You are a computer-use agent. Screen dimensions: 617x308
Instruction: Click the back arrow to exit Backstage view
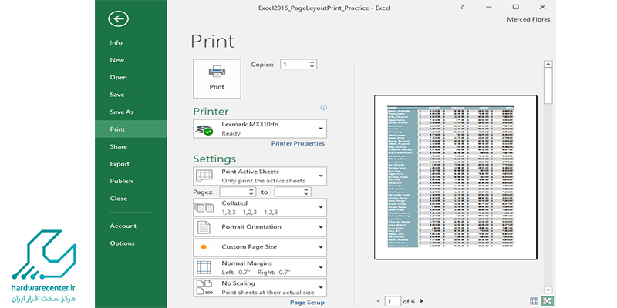click(x=119, y=18)
